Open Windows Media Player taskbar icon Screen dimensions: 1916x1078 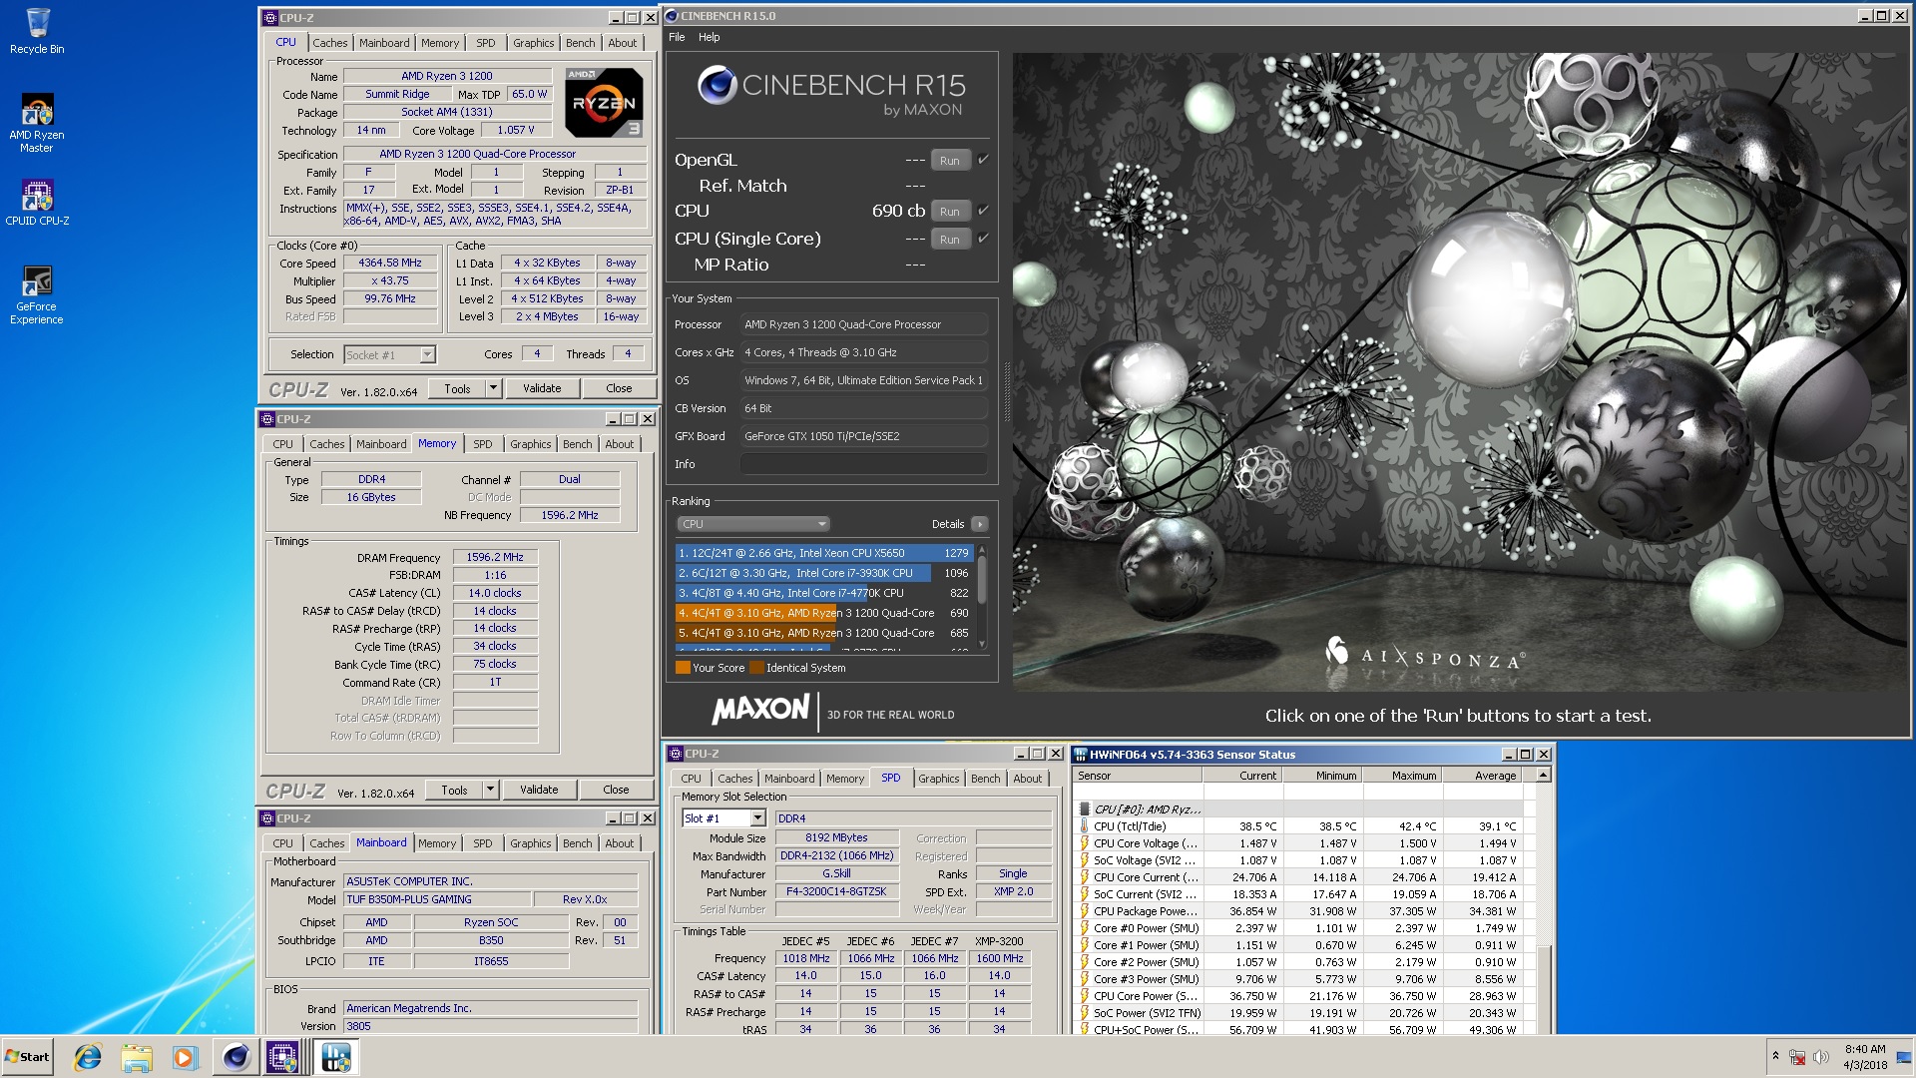pos(185,1057)
